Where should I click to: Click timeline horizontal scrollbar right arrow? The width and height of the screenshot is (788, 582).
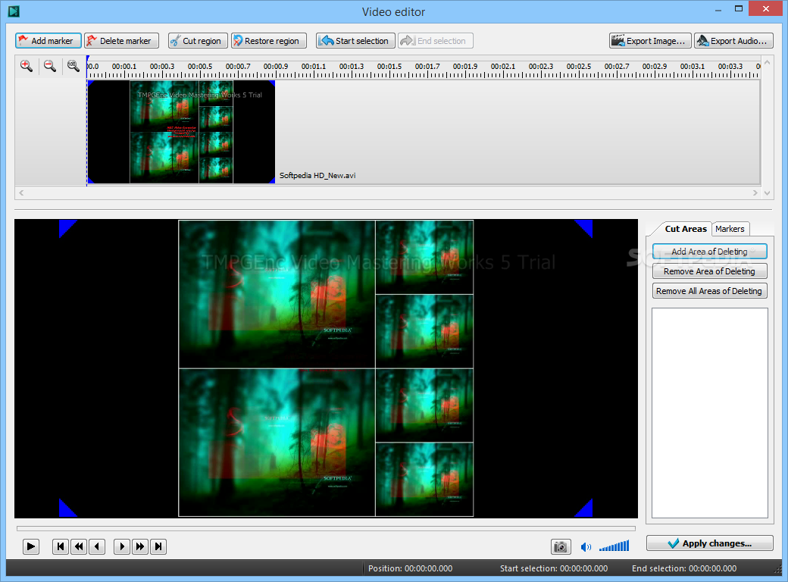click(755, 192)
